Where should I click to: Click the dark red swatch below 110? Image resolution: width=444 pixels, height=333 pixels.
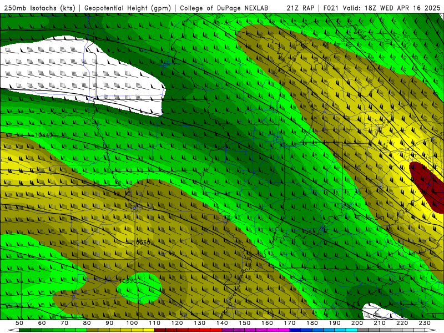pos(160,330)
